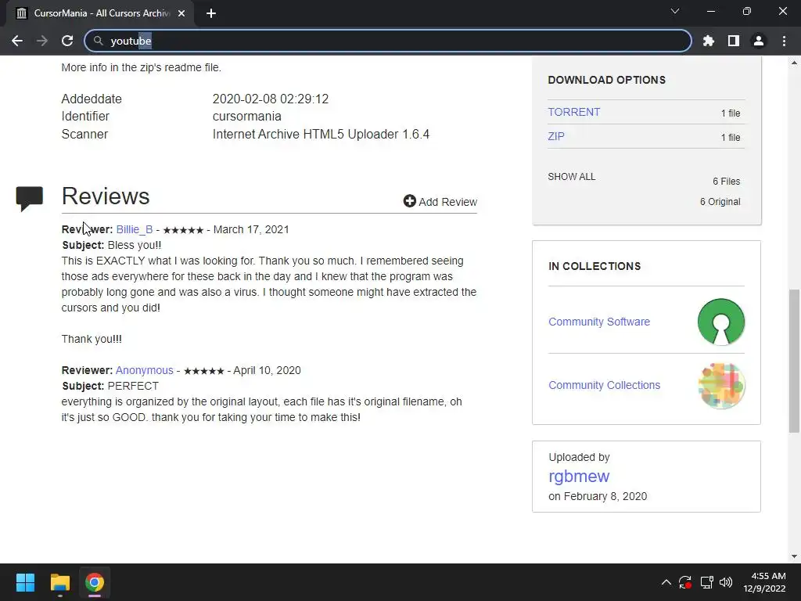Viewport: 801px width, 601px height.
Task: Open the Anonymous reviewer link
Action: 145,370
